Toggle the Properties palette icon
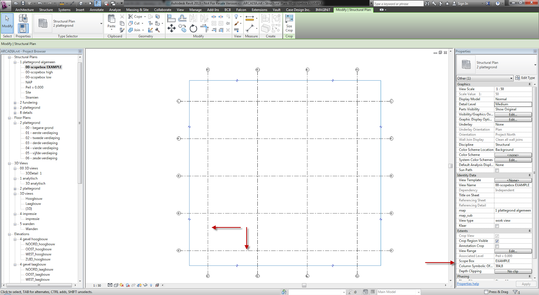 (23, 28)
